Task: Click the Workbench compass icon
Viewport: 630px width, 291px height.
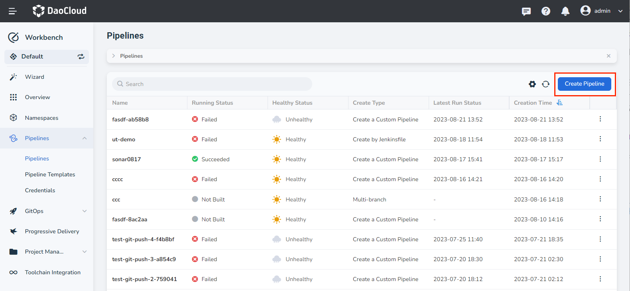Action: pos(14,37)
